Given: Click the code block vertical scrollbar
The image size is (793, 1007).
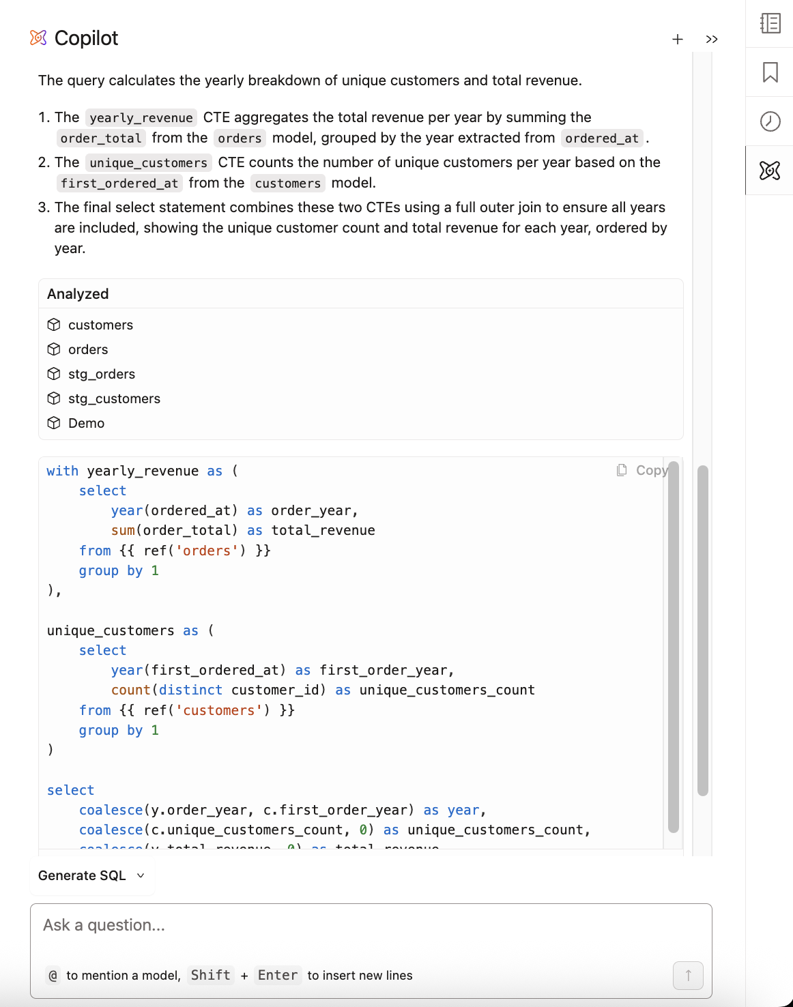Looking at the screenshot, I should (673, 648).
